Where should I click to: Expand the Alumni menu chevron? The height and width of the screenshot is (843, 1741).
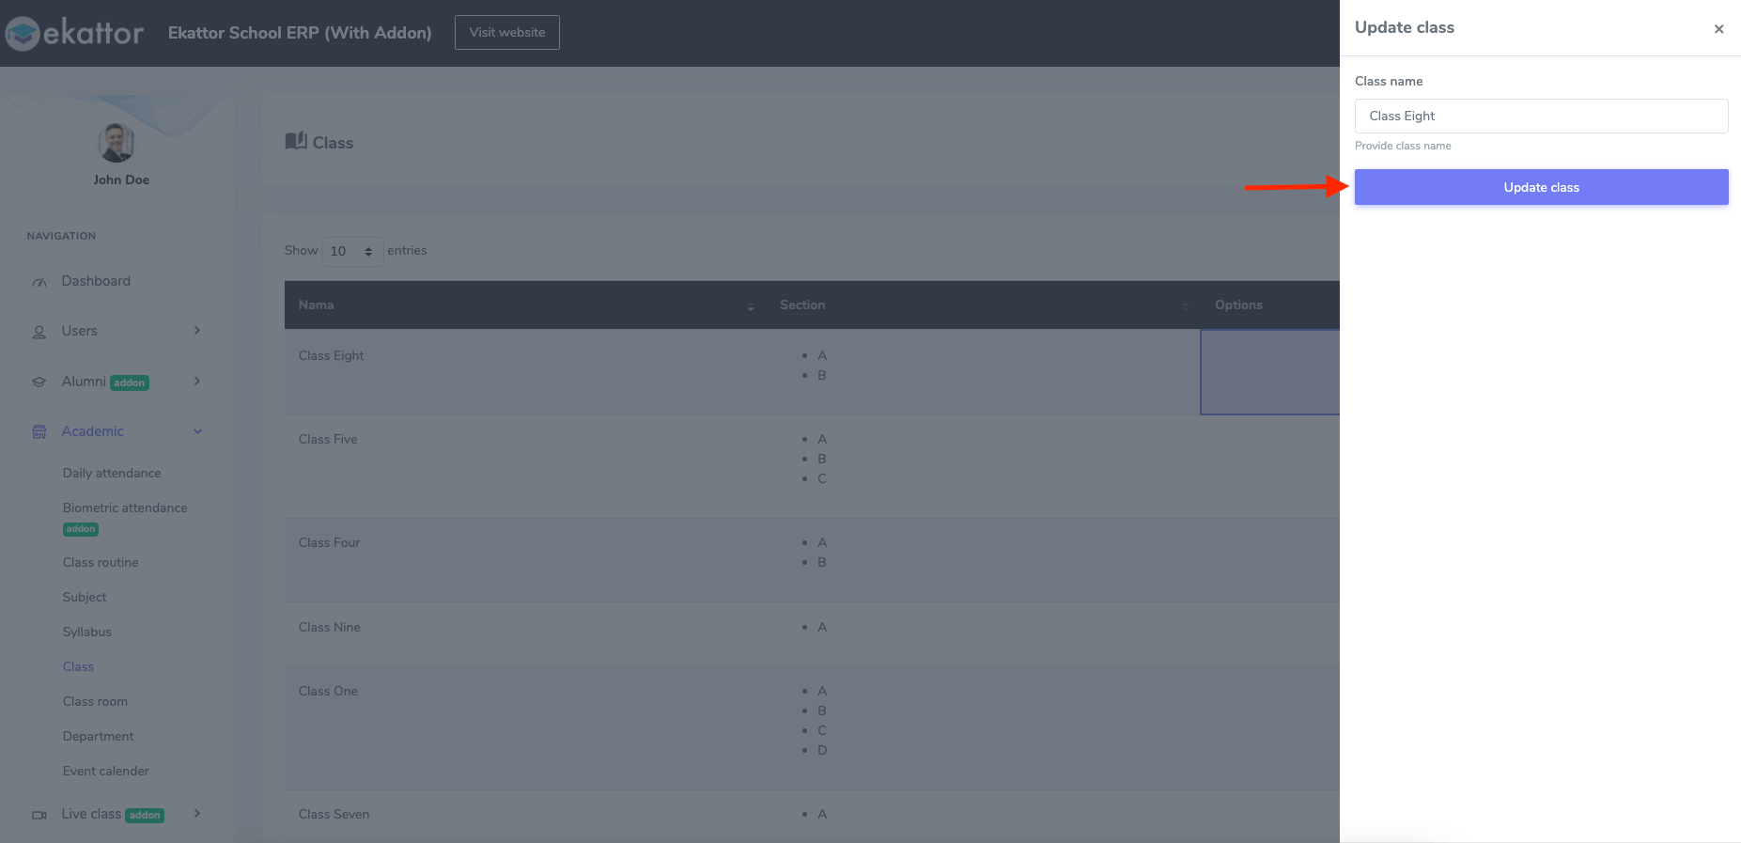point(197,381)
